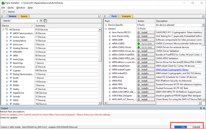Image resolution: width=206 pixels, height=129 pixels.
Task: Click the Refresh packs toolbar icon
Action: point(4,12)
